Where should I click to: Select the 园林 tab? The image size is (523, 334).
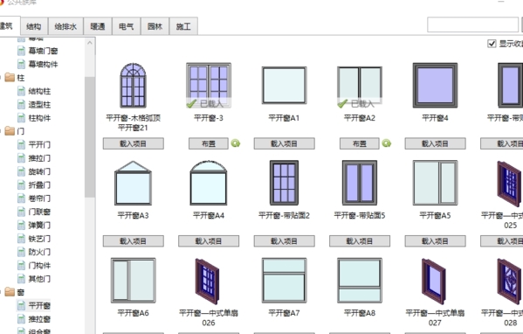pyautogui.click(x=155, y=26)
